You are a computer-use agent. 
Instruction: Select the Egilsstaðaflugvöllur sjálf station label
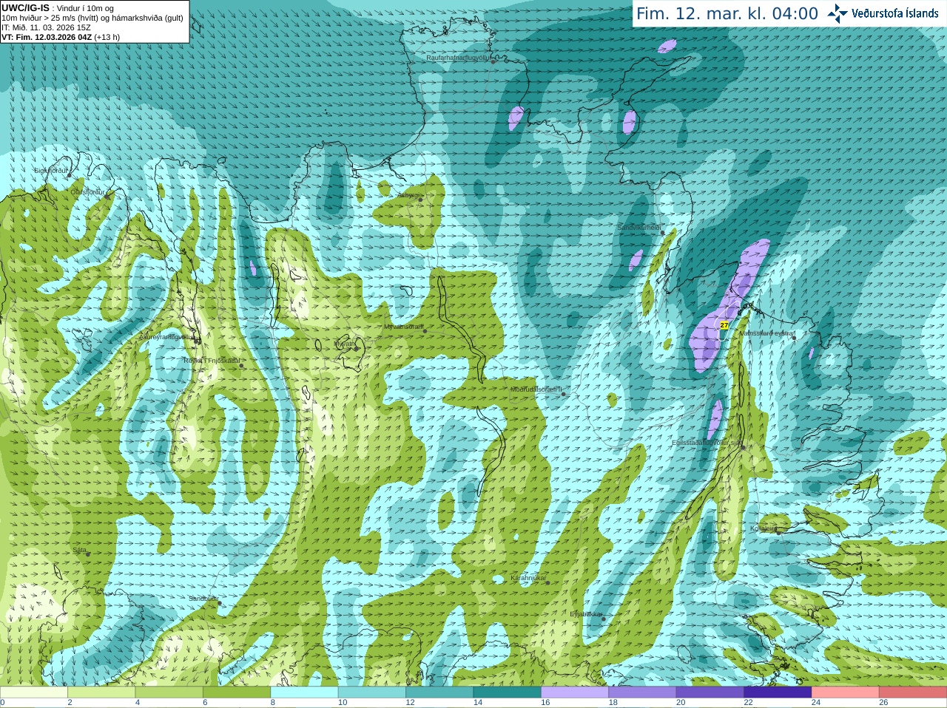[707, 443]
